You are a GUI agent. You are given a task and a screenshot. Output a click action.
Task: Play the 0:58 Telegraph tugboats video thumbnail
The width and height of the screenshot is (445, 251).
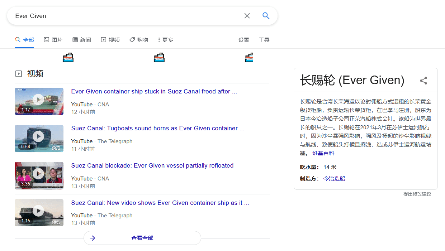39,139
